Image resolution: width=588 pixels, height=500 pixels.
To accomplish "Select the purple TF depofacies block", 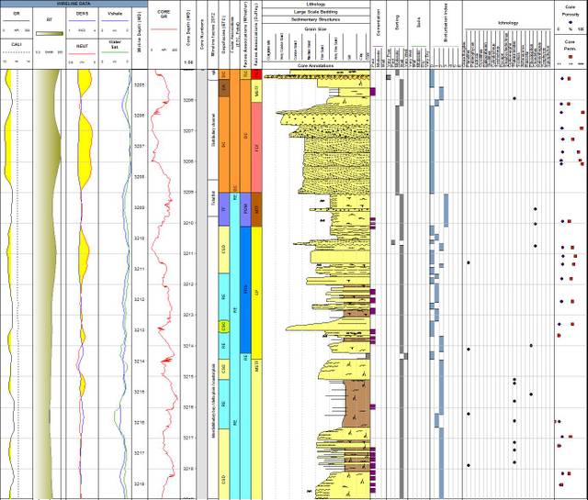I will (223, 211).
